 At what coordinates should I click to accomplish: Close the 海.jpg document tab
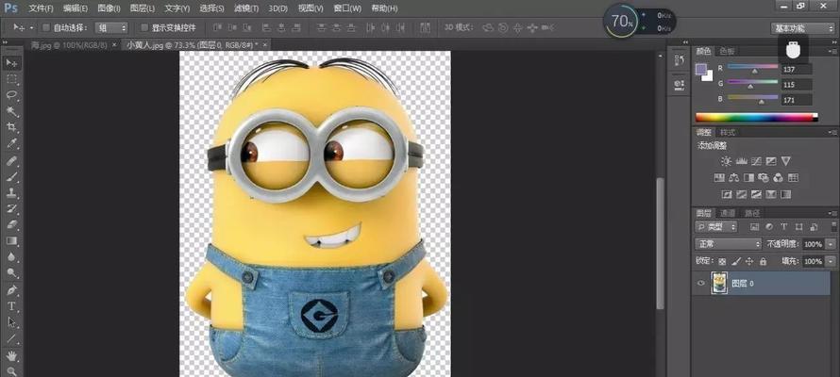point(114,45)
